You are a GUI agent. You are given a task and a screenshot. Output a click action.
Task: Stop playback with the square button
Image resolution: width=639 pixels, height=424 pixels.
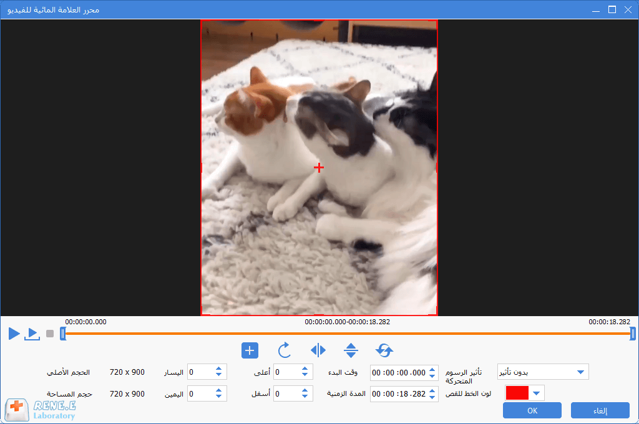click(50, 334)
